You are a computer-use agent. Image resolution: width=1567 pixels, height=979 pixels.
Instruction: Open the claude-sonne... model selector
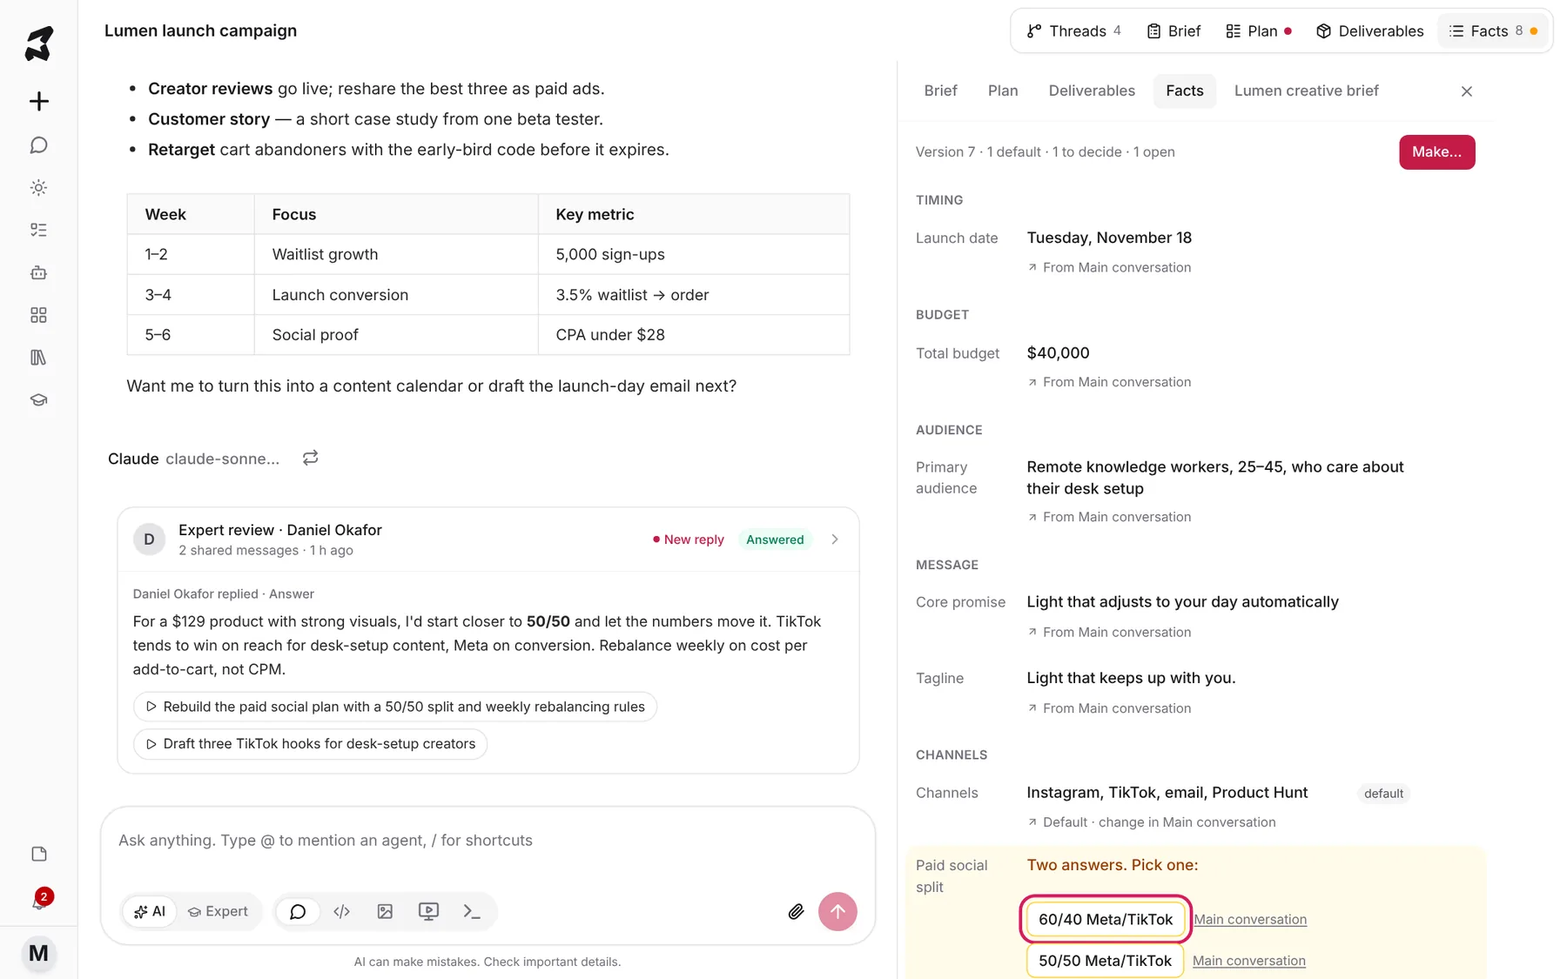(x=222, y=459)
